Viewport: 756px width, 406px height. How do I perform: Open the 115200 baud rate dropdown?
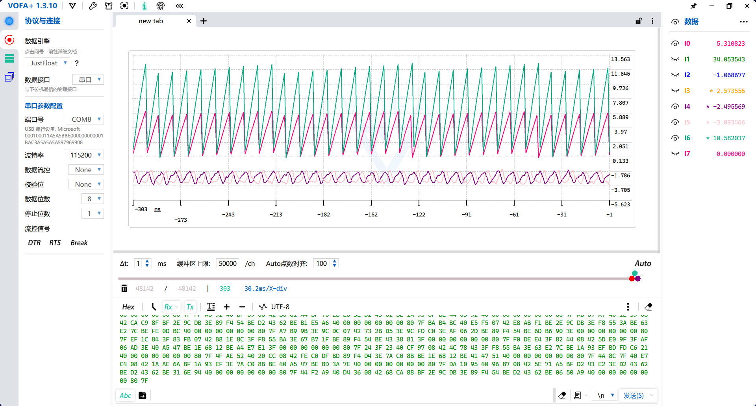click(84, 155)
